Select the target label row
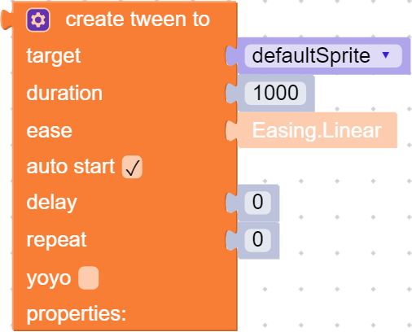 (x=54, y=56)
